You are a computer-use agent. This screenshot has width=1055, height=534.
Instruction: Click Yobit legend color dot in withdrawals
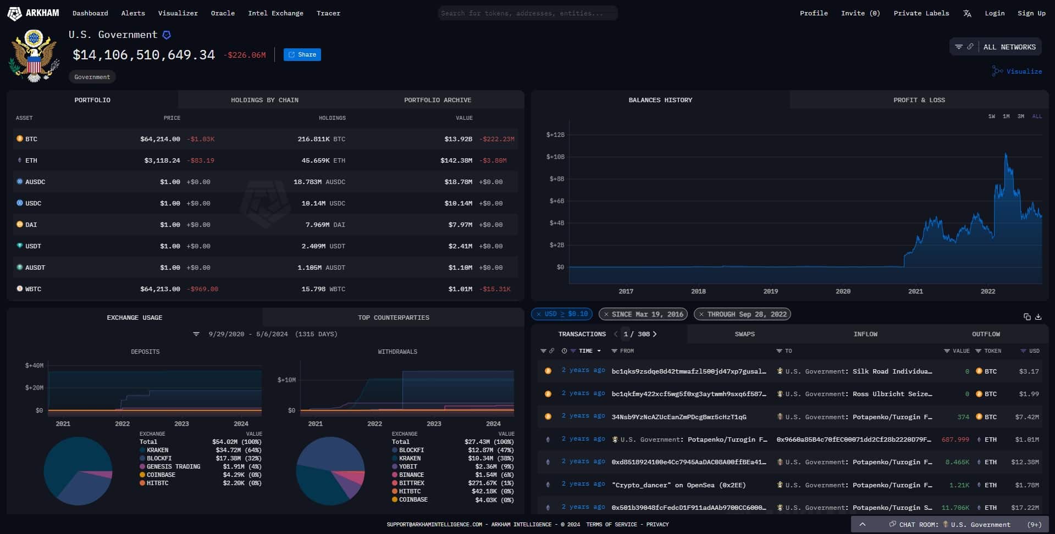395,466
